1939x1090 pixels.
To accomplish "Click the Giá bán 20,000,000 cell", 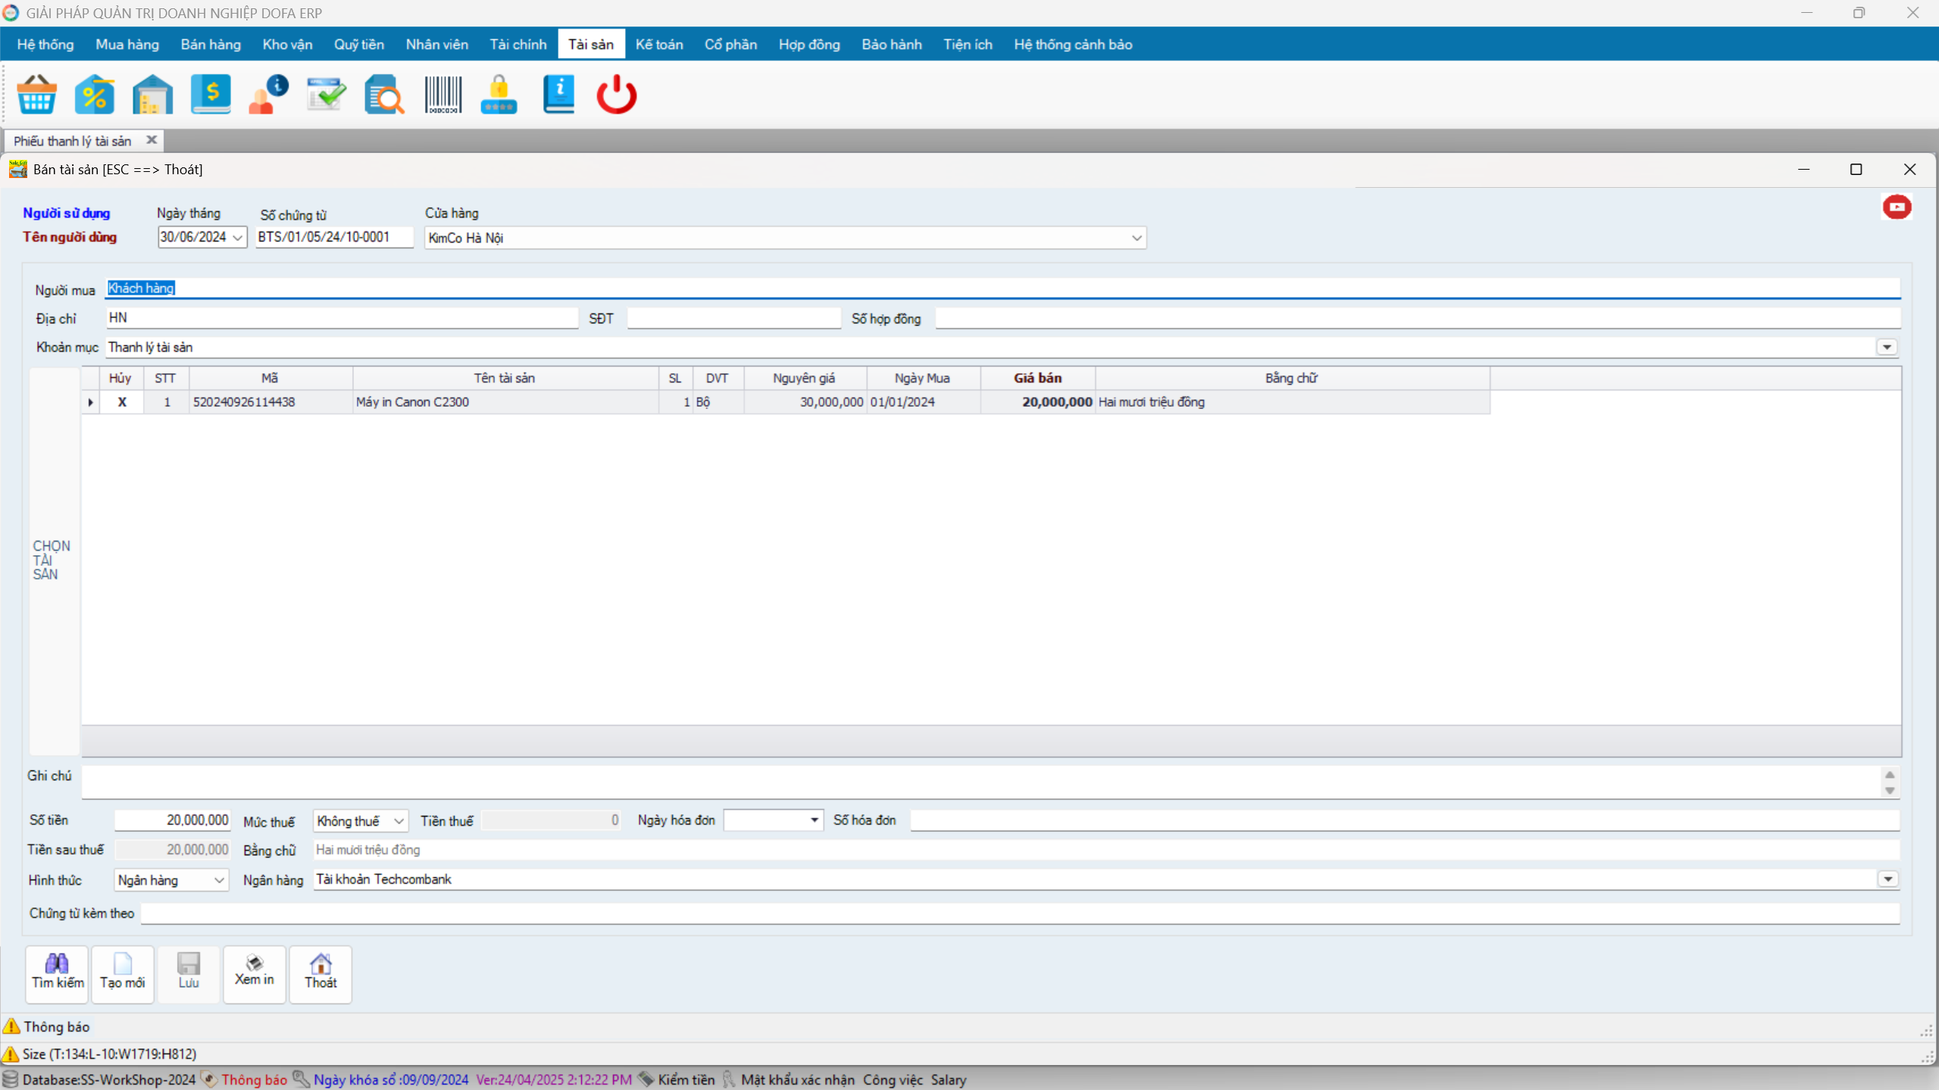I will [1037, 402].
